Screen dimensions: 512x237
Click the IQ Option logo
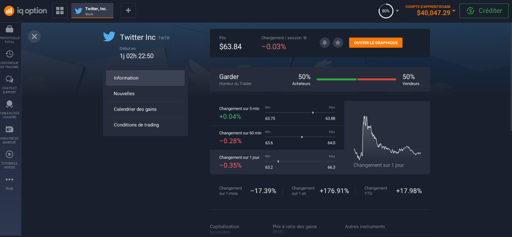click(25, 11)
